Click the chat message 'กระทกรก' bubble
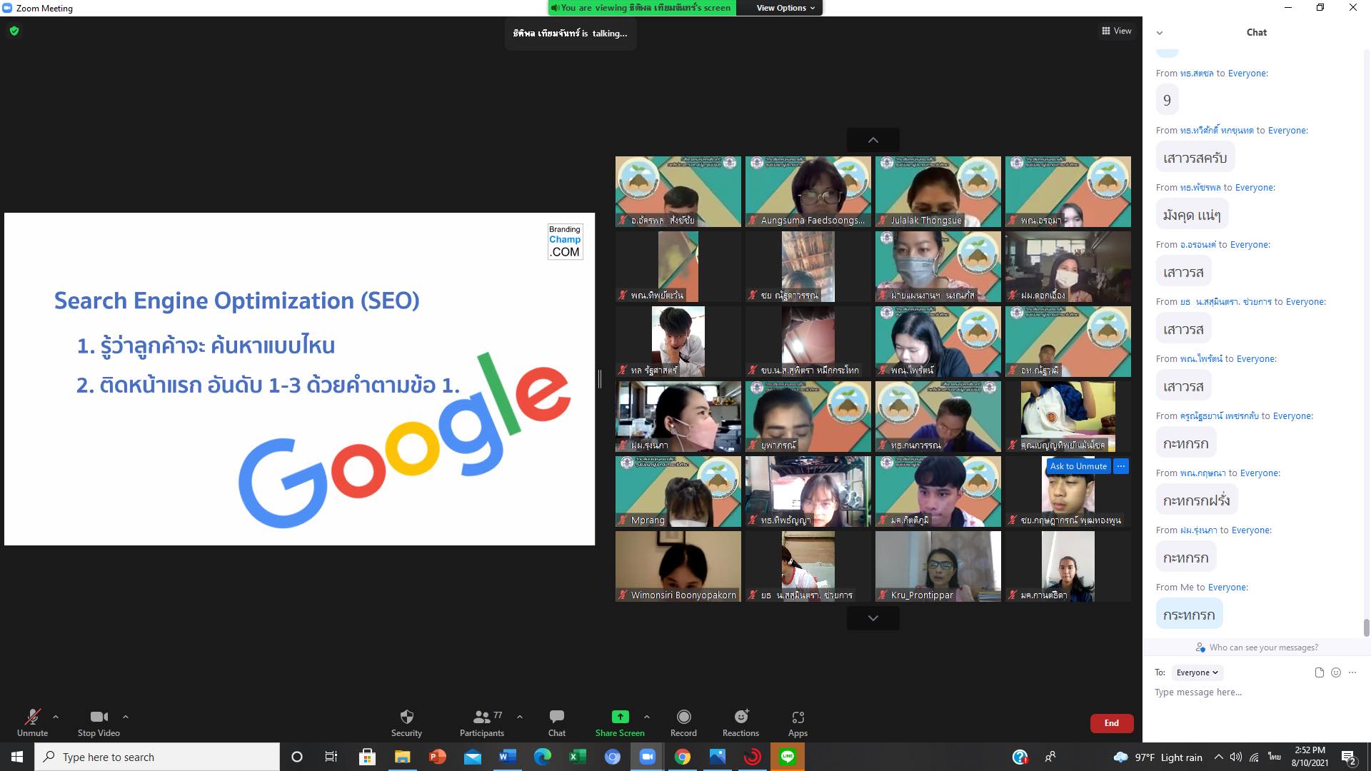Screen dimensions: 1371x771 1189,614
